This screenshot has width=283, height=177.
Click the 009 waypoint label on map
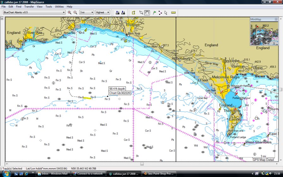77,27
